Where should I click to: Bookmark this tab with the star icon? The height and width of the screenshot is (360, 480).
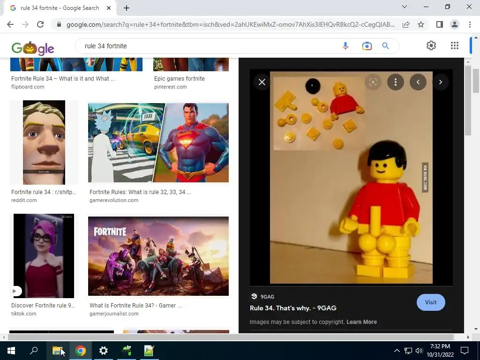point(421,24)
